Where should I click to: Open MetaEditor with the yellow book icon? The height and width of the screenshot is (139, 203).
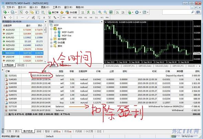pos(62,12)
